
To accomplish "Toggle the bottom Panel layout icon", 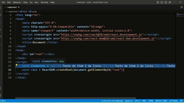I will (x=162, y=2).
